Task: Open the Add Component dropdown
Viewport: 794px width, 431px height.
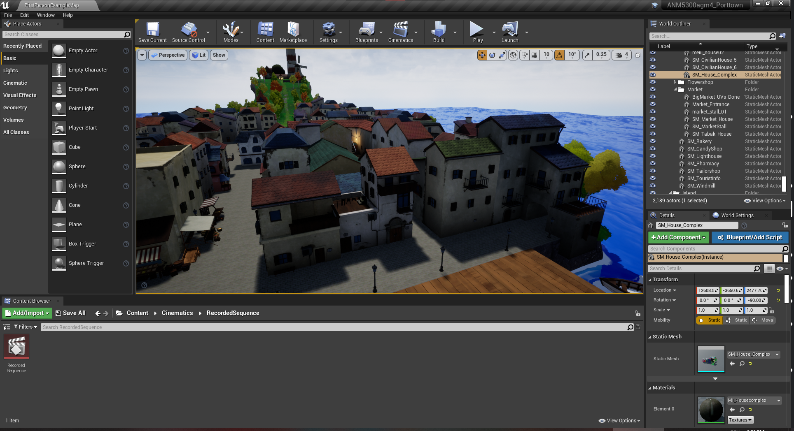Action: click(x=678, y=237)
